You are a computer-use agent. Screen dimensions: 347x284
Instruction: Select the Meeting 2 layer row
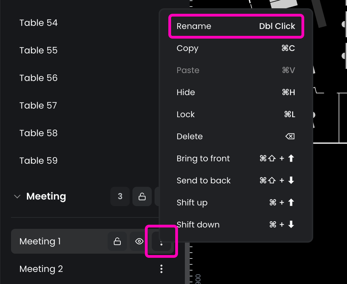click(41, 269)
